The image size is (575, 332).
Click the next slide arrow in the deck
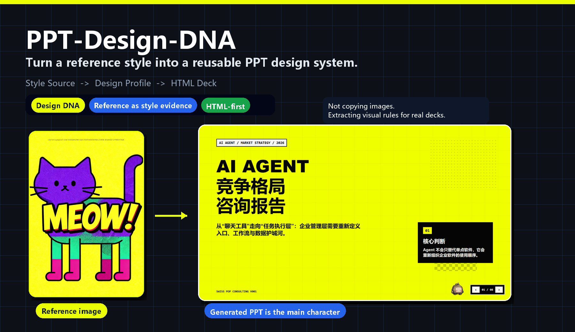click(499, 290)
